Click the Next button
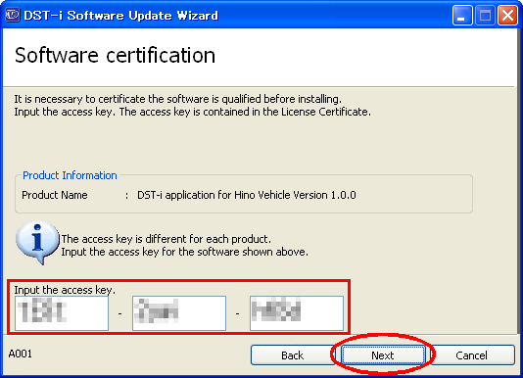 tap(383, 354)
